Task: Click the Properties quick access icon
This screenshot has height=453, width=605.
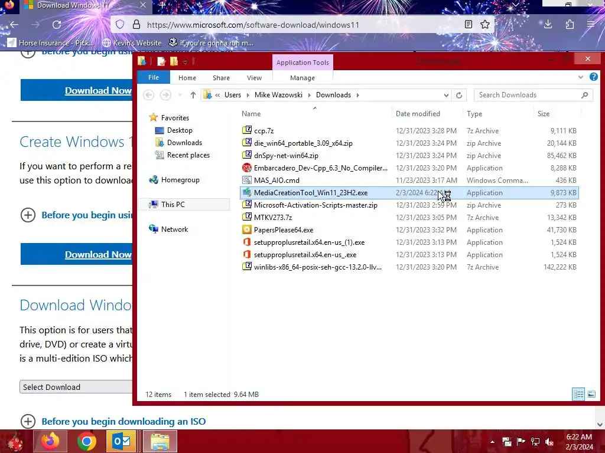Action: tap(161, 61)
